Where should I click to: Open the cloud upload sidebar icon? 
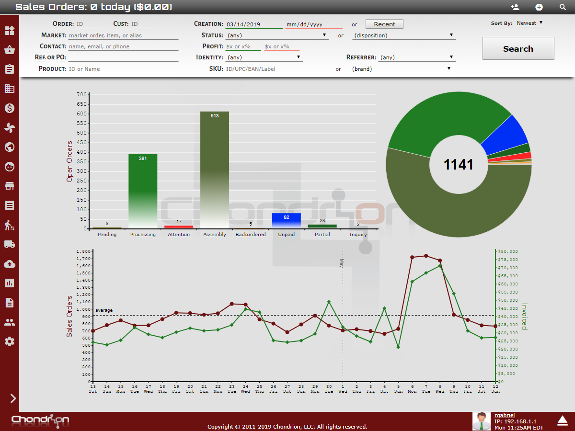pos(9,264)
